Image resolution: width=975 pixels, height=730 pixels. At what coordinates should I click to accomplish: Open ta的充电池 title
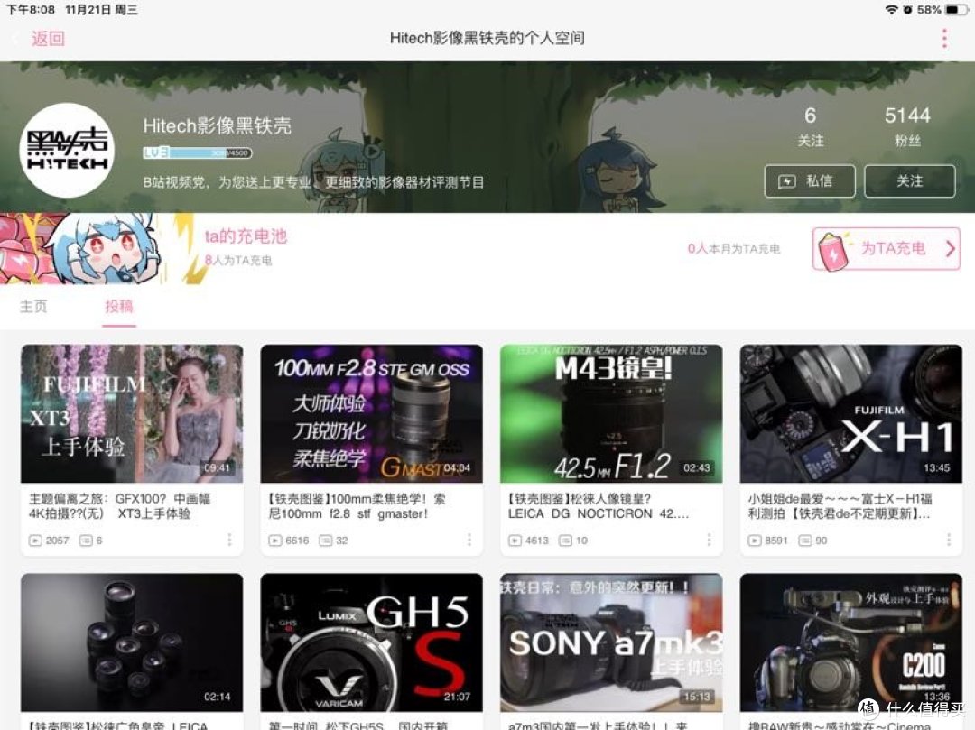pyautogui.click(x=246, y=236)
